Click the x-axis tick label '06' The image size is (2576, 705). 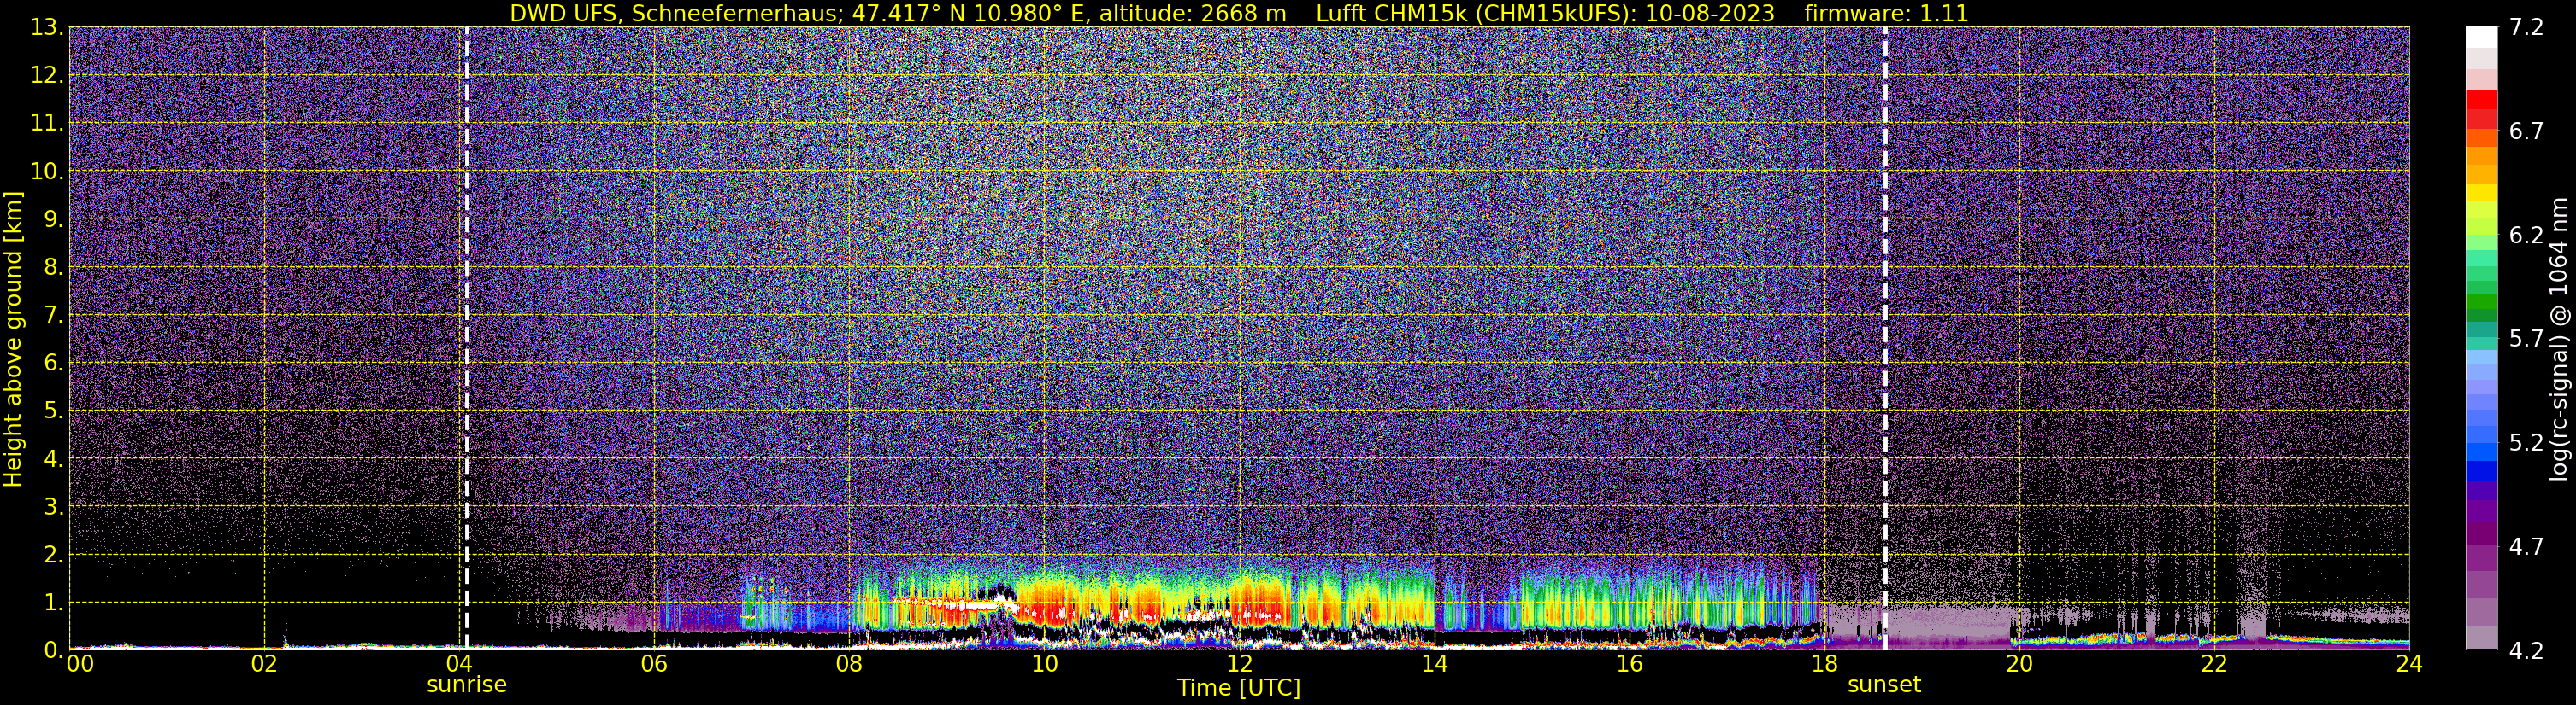654,664
